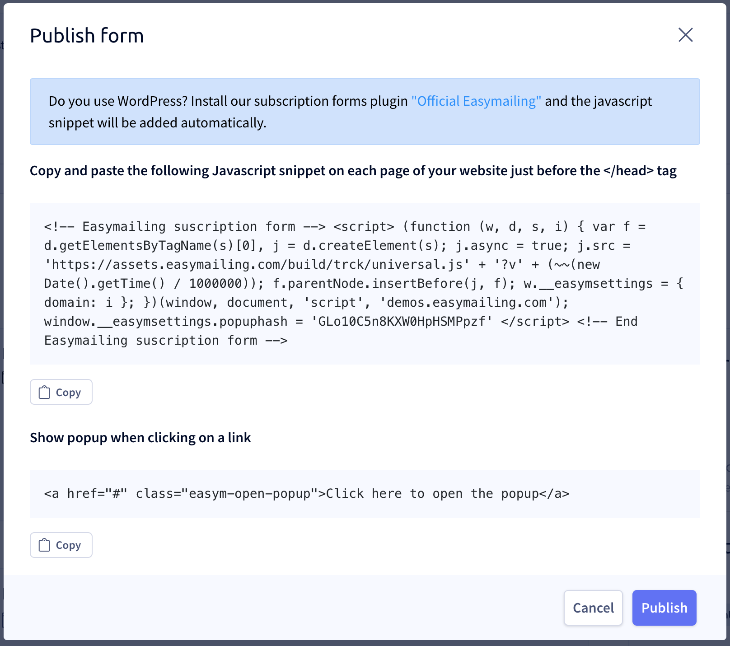Copy the Javascript snippet code
This screenshot has width=730, height=646.
[61, 392]
